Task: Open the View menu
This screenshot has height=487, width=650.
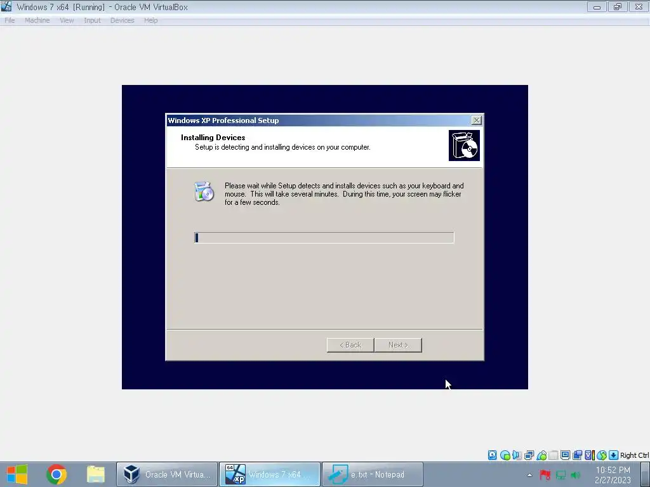Action: (x=66, y=20)
